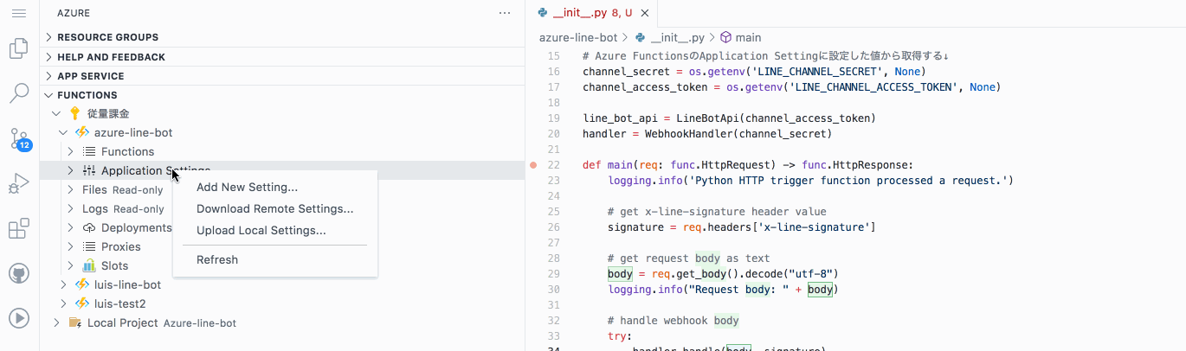This screenshot has height=351, width=1186.
Task: Collapse the azure-line-bot node chevron
Action: (63, 132)
